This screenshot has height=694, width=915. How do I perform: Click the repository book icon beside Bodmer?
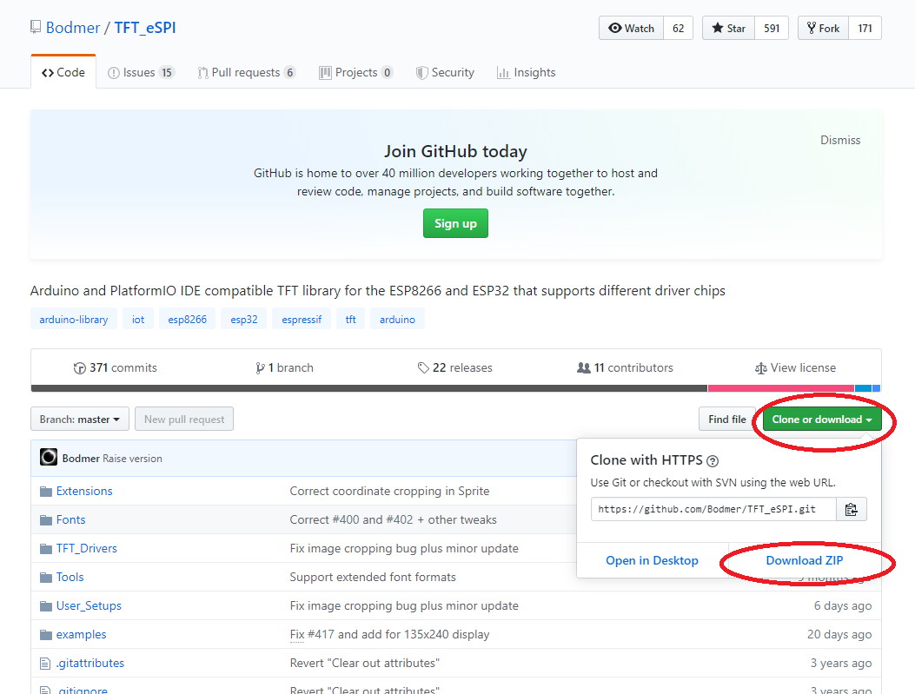tap(36, 27)
